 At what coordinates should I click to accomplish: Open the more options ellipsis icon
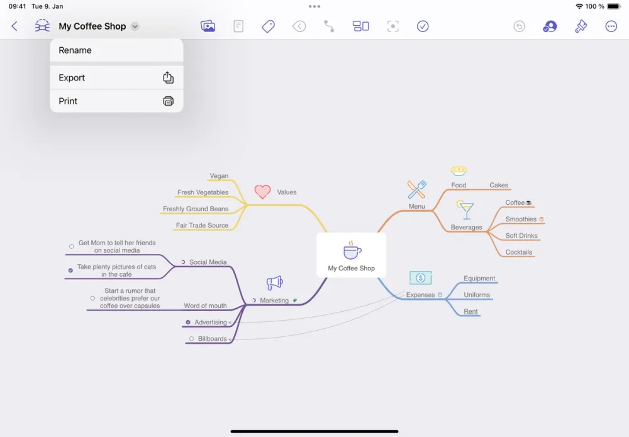(x=611, y=26)
